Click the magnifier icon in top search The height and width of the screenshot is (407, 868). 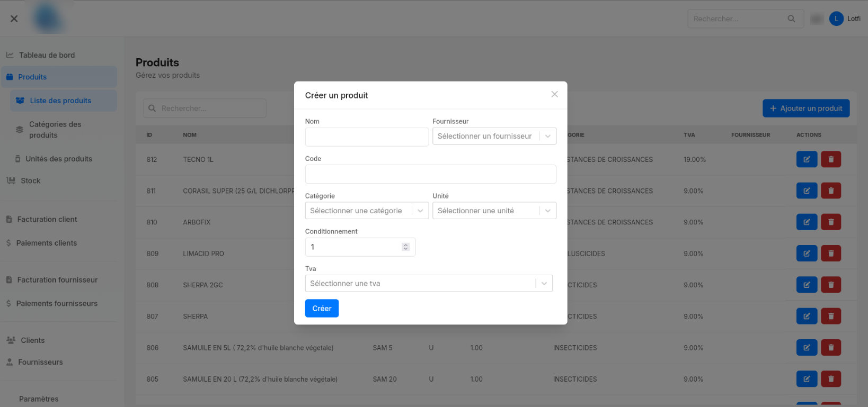pos(791,19)
